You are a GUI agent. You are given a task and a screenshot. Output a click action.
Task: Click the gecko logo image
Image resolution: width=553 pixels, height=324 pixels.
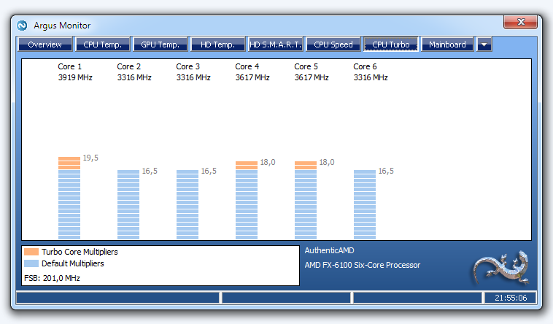(x=501, y=269)
